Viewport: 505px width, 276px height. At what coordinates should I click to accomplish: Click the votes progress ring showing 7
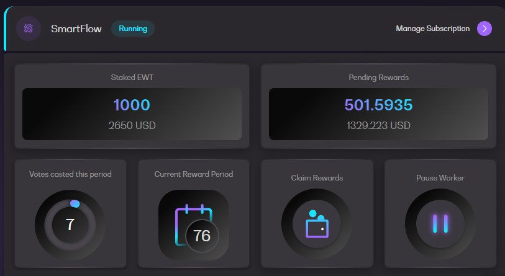point(70,225)
